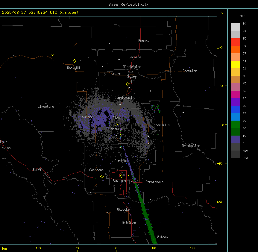Click the colored echo cluster northeast of ThreeHills label
The width and height of the screenshot is (258, 252).
[x=156, y=109]
